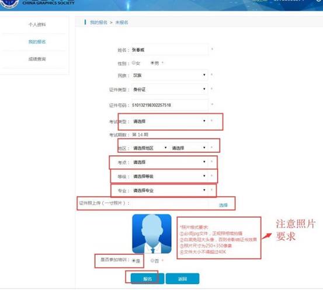Open the 证件类型 dropdown showing 身份证
323x290 pixels.
click(x=169, y=89)
